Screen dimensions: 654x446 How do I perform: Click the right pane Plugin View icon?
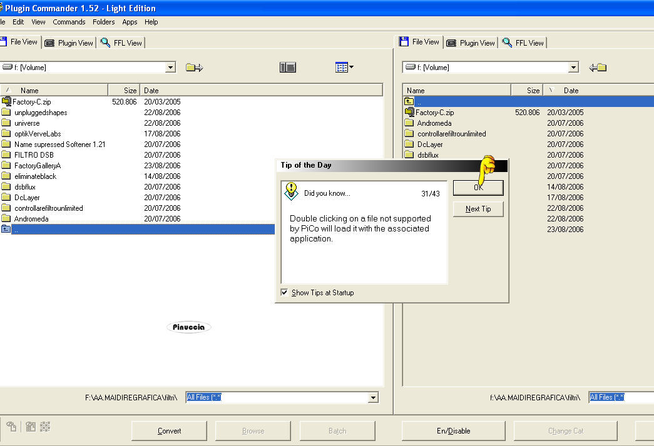(451, 43)
